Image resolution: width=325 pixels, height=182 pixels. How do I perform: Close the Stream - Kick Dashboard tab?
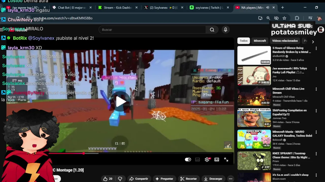pos(136,8)
